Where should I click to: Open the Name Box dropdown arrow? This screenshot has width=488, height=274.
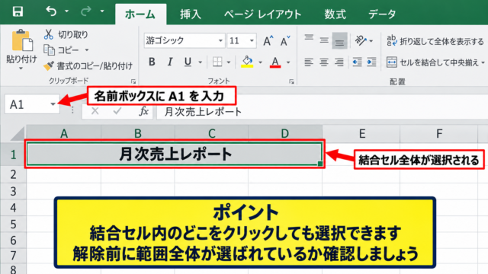coord(53,104)
